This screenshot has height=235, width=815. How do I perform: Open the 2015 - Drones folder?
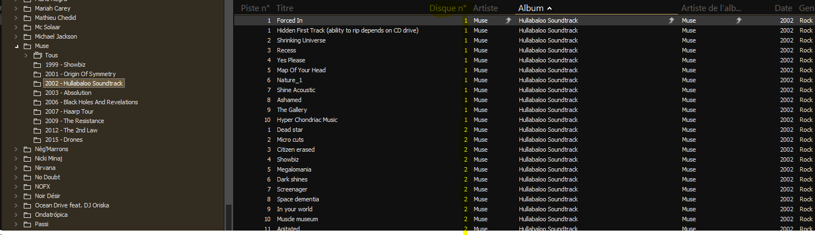[x=64, y=140]
